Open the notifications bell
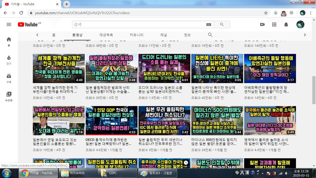The width and height of the screenshot is (316, 178). (x=286, y=24)
